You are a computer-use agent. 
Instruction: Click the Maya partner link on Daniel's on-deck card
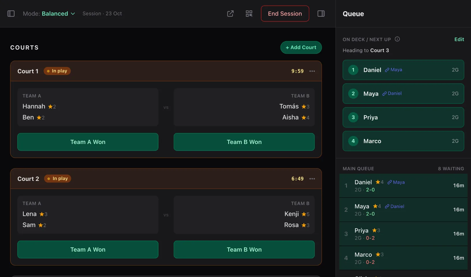(x=393, y=70)
